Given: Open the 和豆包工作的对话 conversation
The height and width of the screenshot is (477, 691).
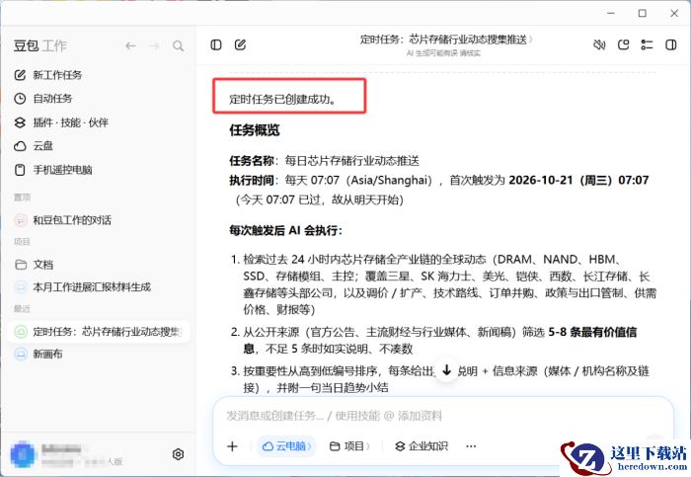Looking at the screenshot, I should pos(62,220).
